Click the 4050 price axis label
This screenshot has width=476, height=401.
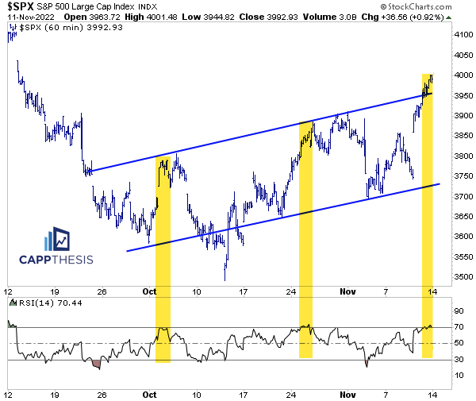click(x=463, y=55)
